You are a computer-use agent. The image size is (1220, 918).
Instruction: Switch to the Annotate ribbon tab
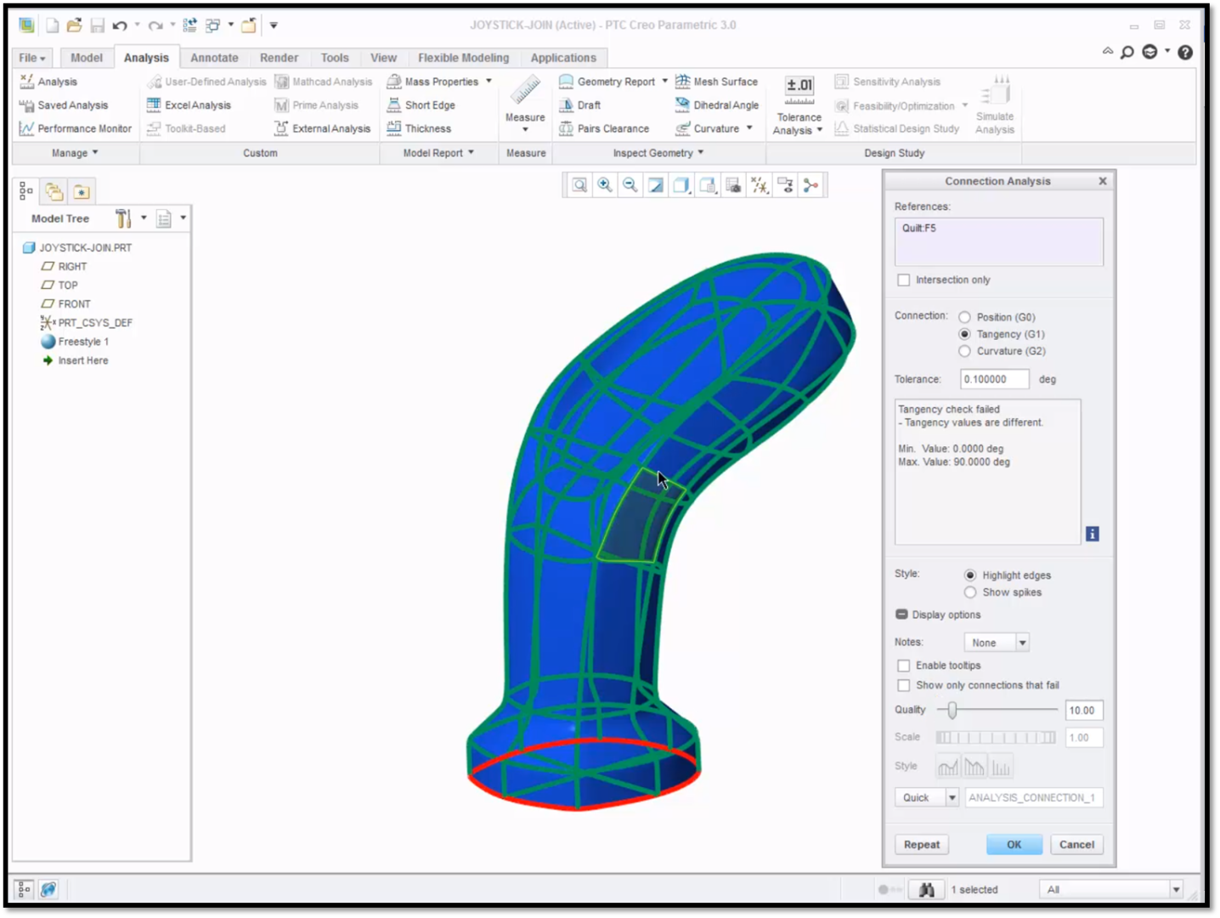coord(214,58)
